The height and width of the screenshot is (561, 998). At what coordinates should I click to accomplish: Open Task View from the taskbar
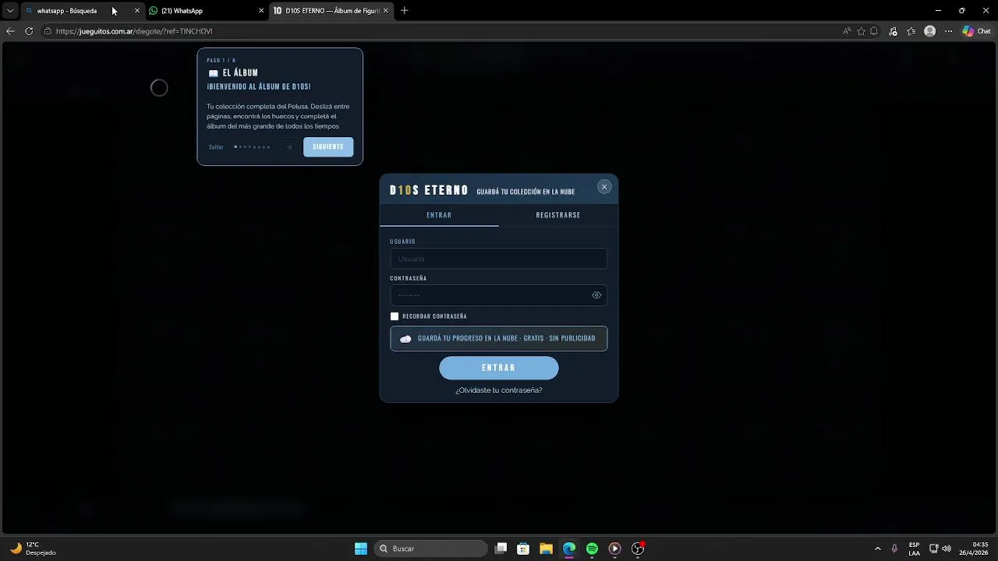click(x=501, y=549)
